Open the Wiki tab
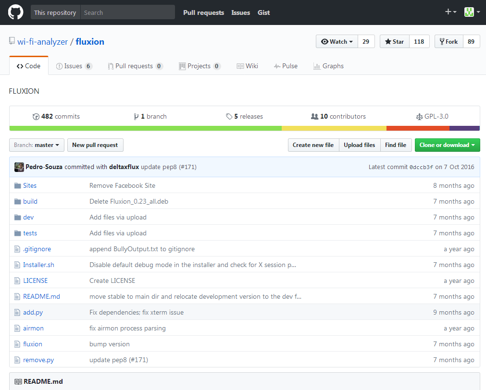The height and width of the screenshot is (390, 486). point(247,66)
